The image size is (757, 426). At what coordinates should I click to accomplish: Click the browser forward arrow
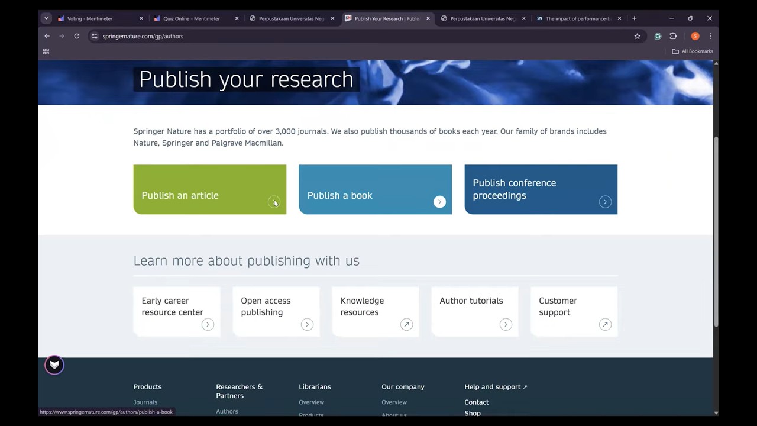(x=62, y=36)
